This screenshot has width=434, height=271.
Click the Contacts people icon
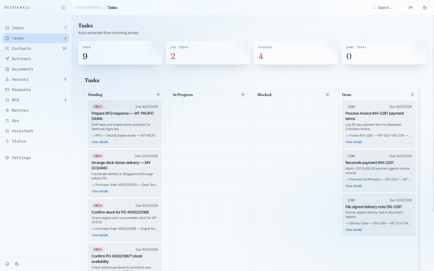(7, 49)
